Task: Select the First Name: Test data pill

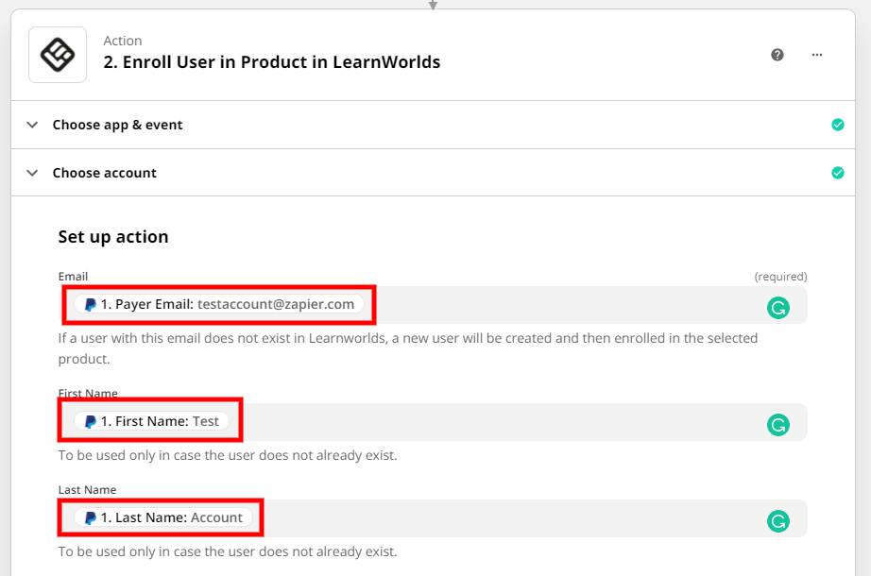Action: (x=149, y=420)
